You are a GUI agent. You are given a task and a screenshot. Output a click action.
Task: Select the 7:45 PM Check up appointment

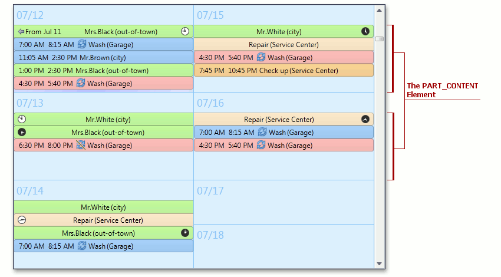(x=283, y=70)
